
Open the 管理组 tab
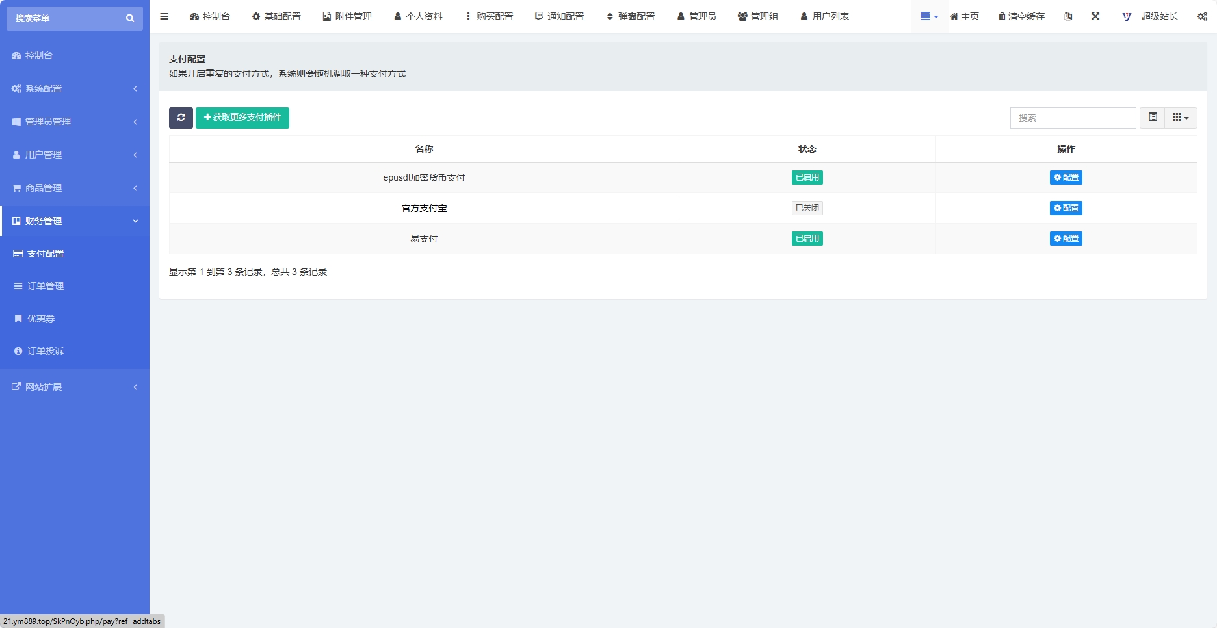coord(758,16)
